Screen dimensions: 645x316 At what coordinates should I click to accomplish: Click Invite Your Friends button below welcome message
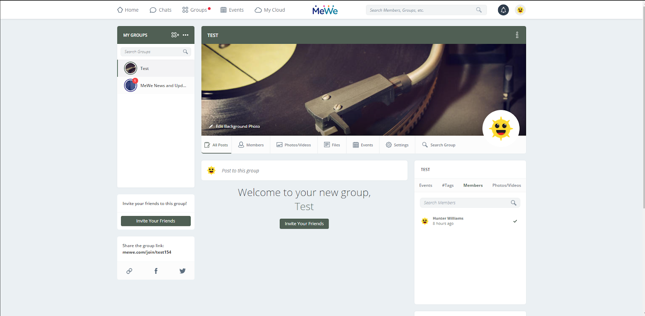(x=304, y=224)
